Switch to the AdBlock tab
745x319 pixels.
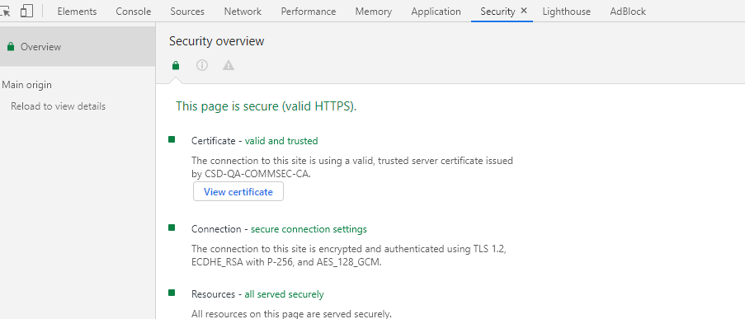(628, 12)
